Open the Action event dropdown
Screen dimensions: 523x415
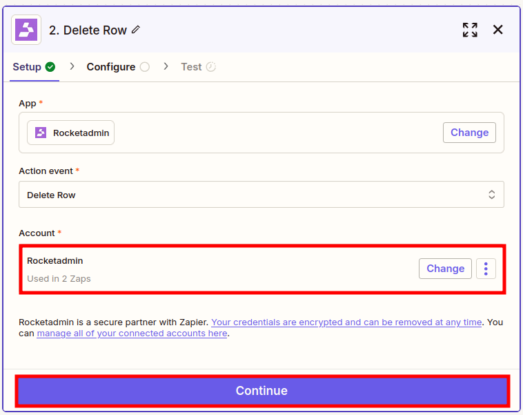coord(261,195)
